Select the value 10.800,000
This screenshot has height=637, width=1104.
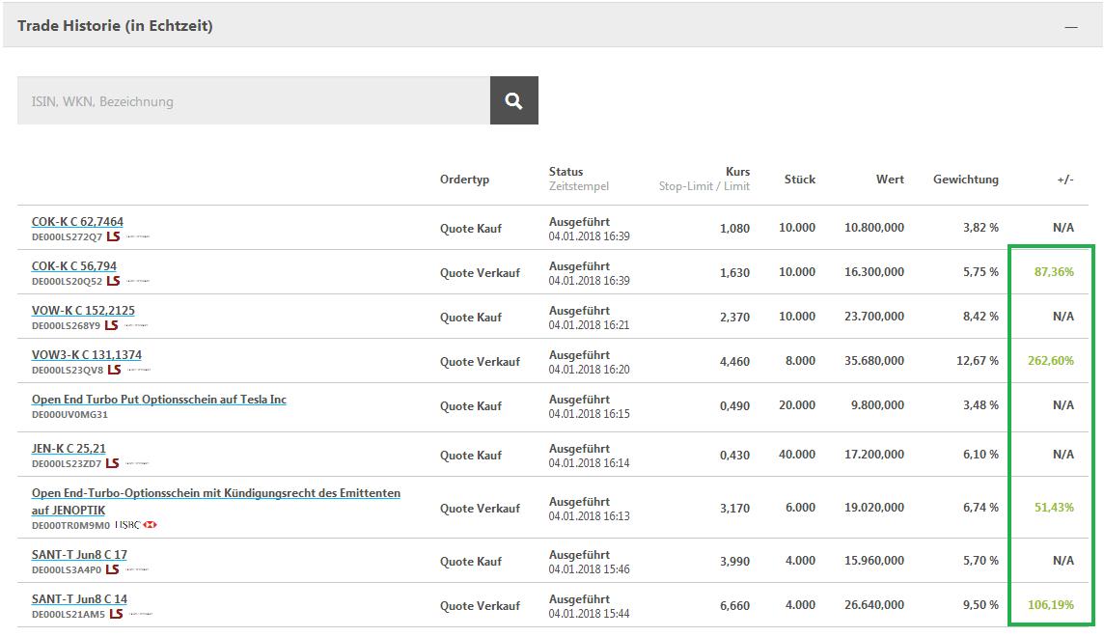pos(874,228)
